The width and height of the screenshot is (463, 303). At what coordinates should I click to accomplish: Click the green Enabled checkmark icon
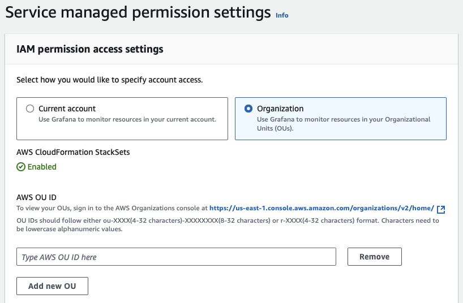(x=21, y=167)
